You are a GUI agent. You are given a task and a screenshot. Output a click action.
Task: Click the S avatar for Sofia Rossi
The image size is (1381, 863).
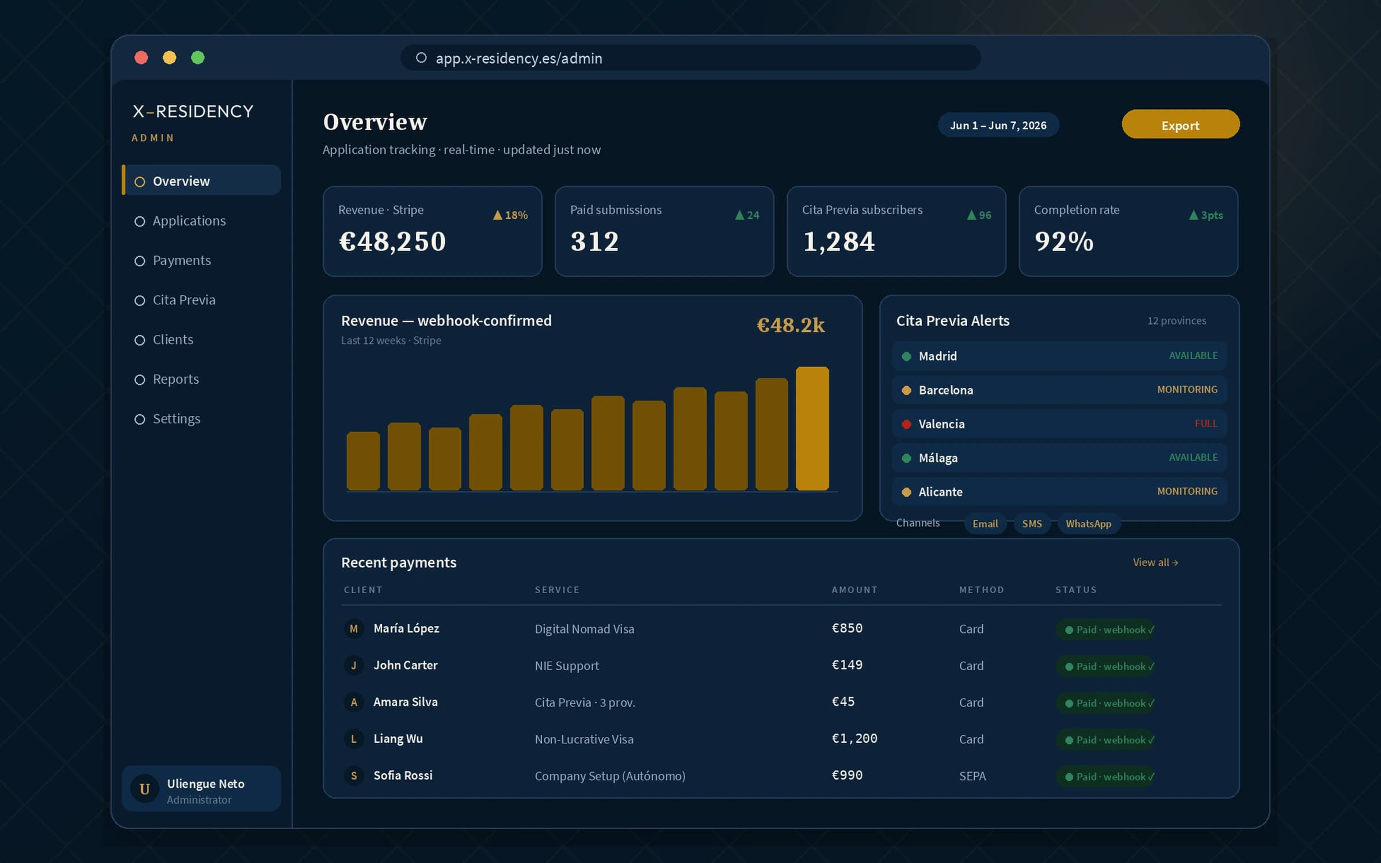354,776
